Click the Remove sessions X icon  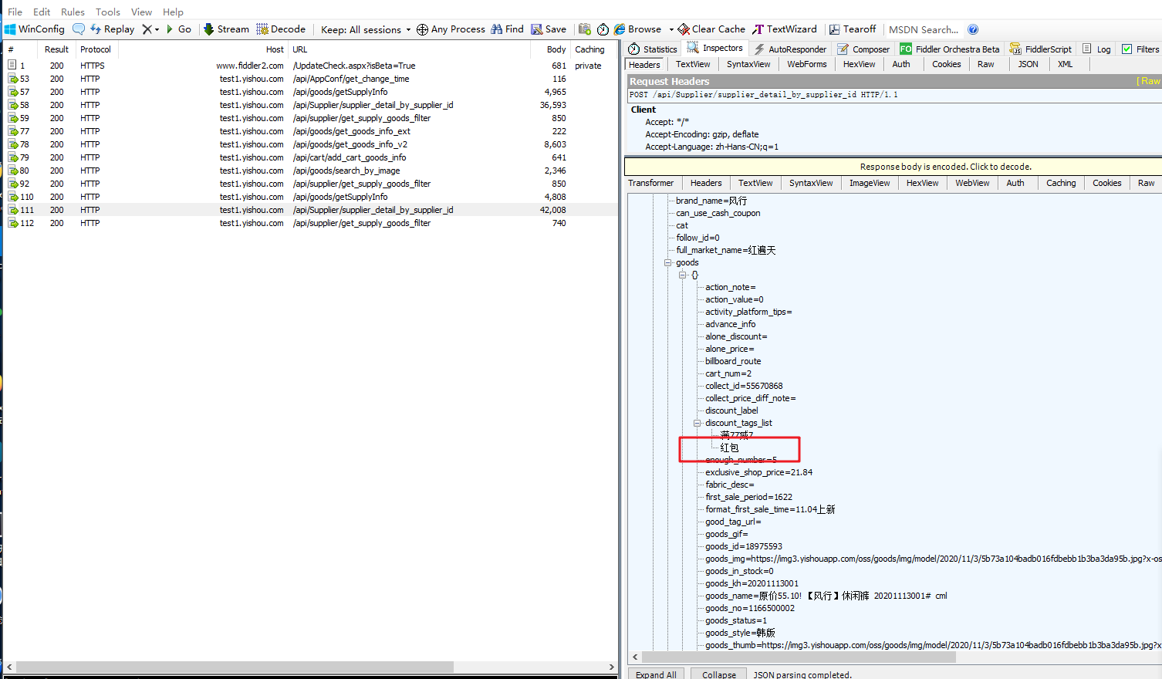tap(147, 29)
